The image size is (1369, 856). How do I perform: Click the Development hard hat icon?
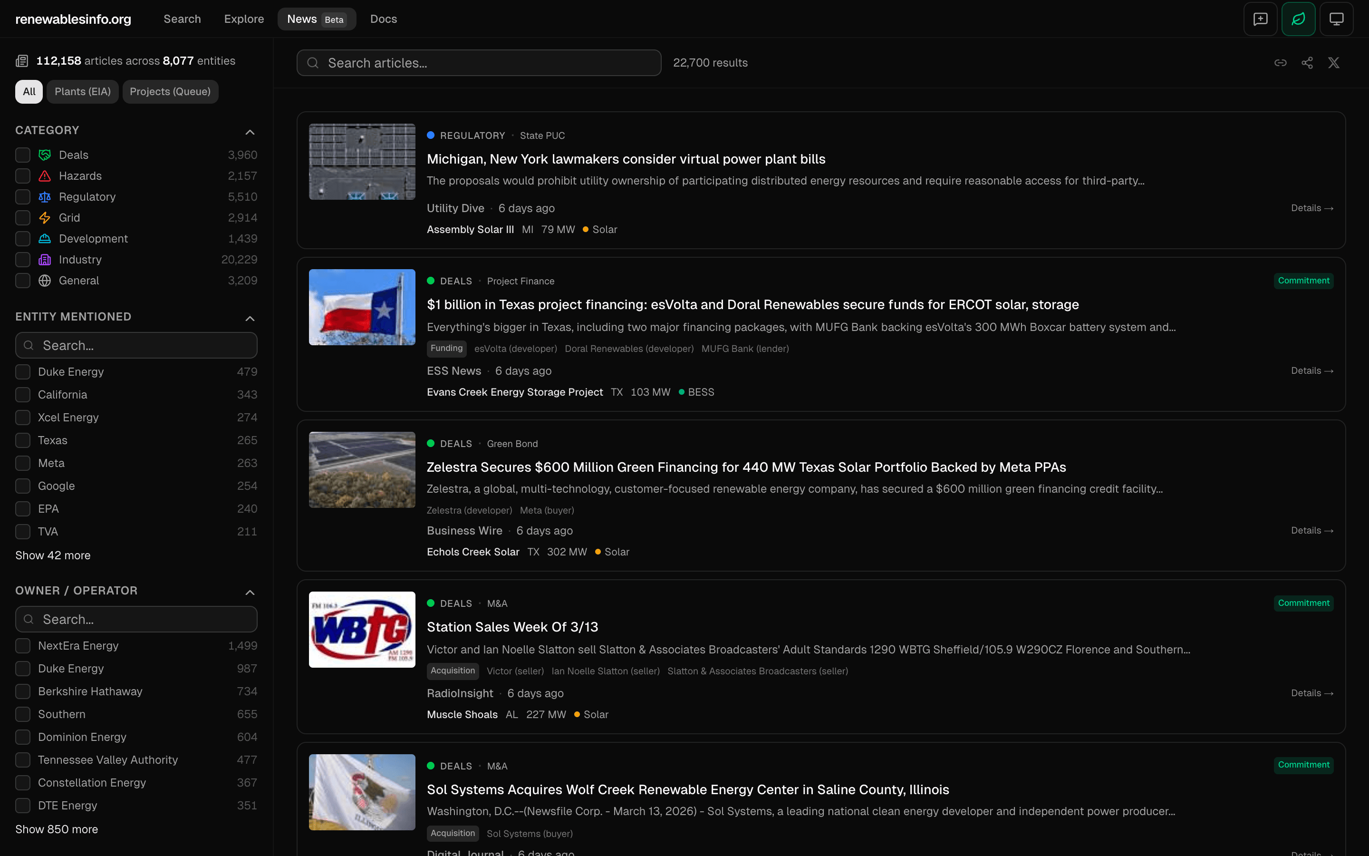click(x=45, y=239)
